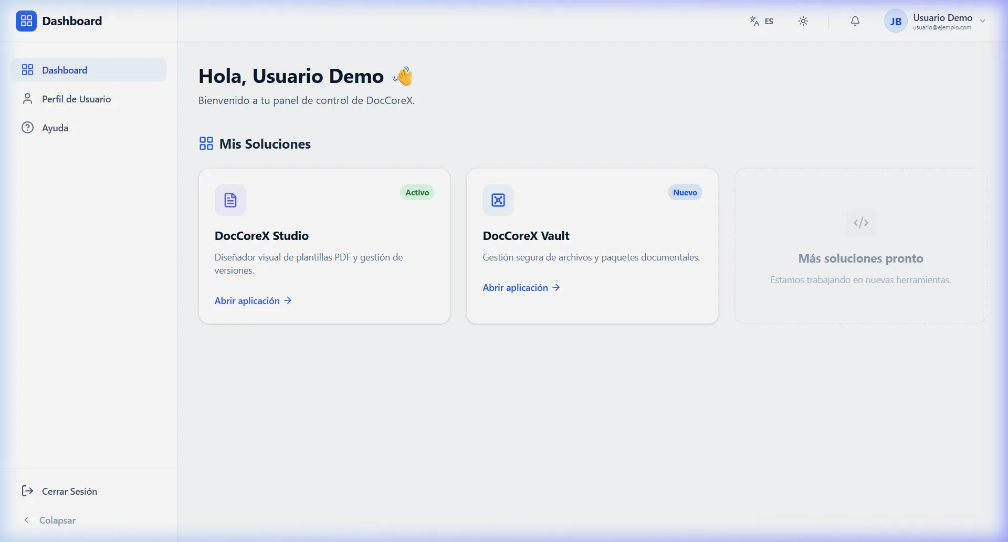Click the JB user avatar

(x=896, y=21)
